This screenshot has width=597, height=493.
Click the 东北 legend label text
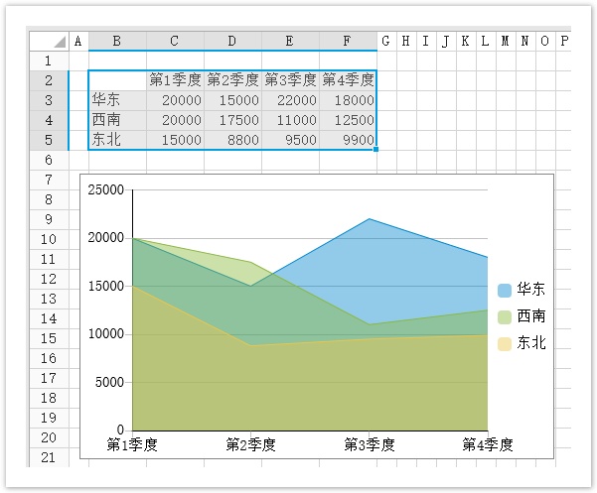(x=531, y=344)
